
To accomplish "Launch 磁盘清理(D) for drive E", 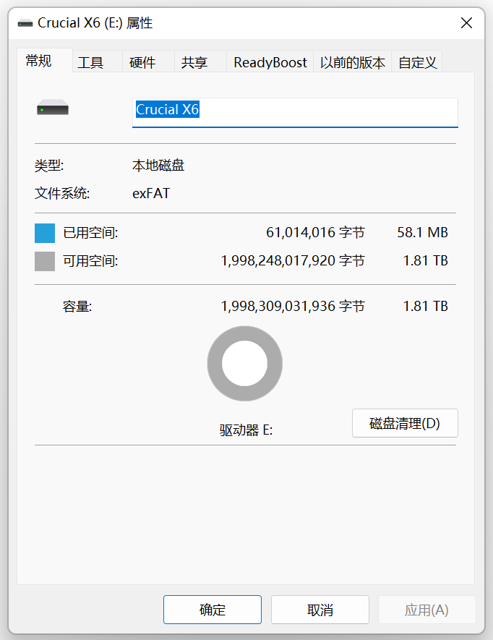I will 405,422.
